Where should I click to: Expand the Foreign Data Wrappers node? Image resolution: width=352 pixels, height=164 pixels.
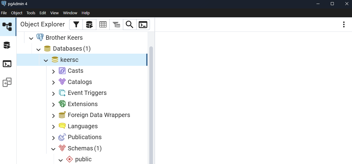click(x=53, y=116)
